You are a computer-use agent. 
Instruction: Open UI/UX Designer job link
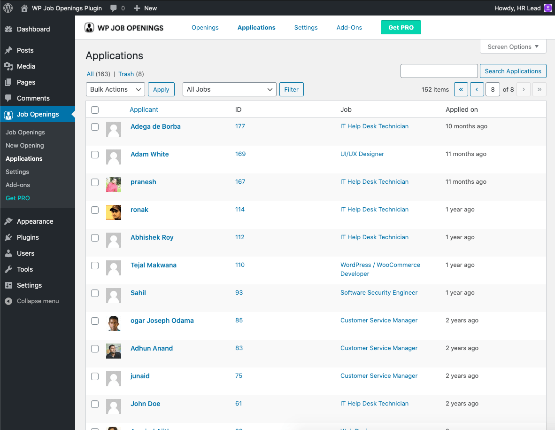click(362, 154)
